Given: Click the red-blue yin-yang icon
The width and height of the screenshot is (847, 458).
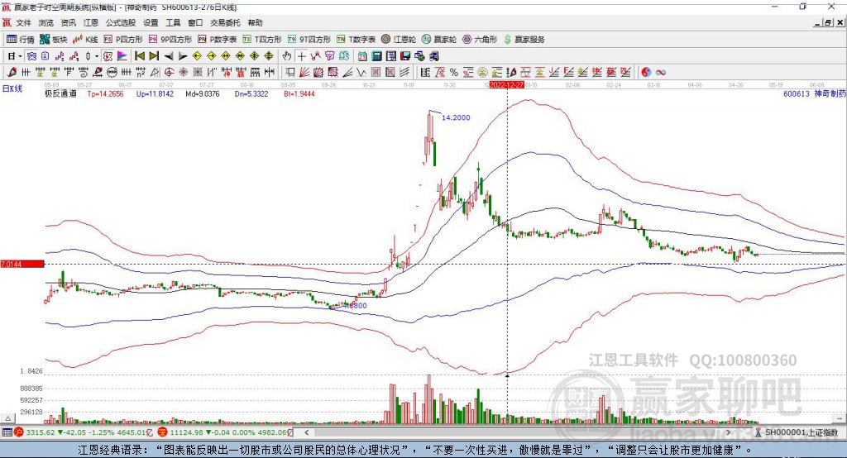Looking at the screenshot, I should [x=646, y=73].
